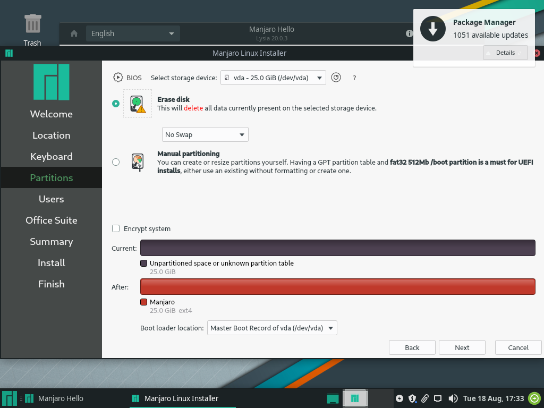Click the show desktop taskbar icon

[x=333, y=398]
